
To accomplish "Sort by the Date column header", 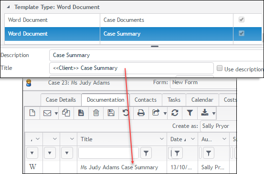I will (176, 139).
